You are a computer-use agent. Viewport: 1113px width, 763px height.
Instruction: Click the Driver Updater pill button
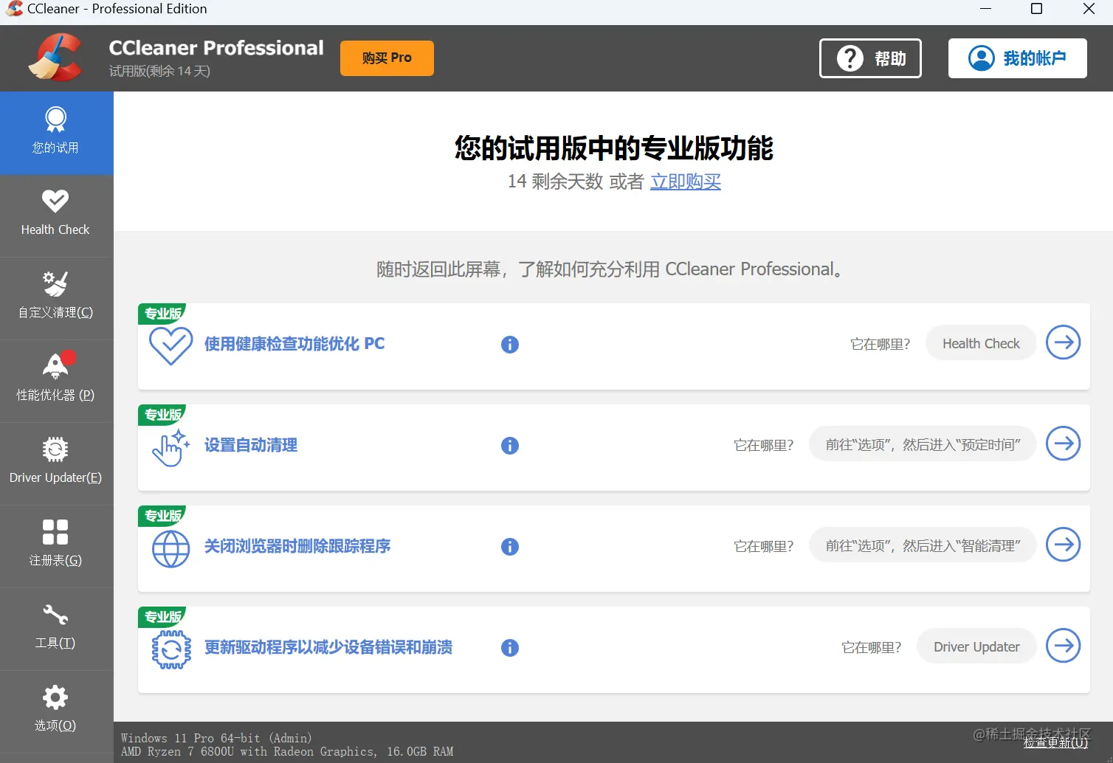pos(976,646)
